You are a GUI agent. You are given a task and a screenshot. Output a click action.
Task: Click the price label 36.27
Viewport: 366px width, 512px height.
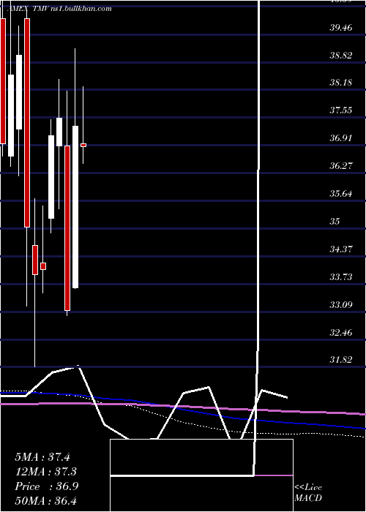tap(341, 166)
